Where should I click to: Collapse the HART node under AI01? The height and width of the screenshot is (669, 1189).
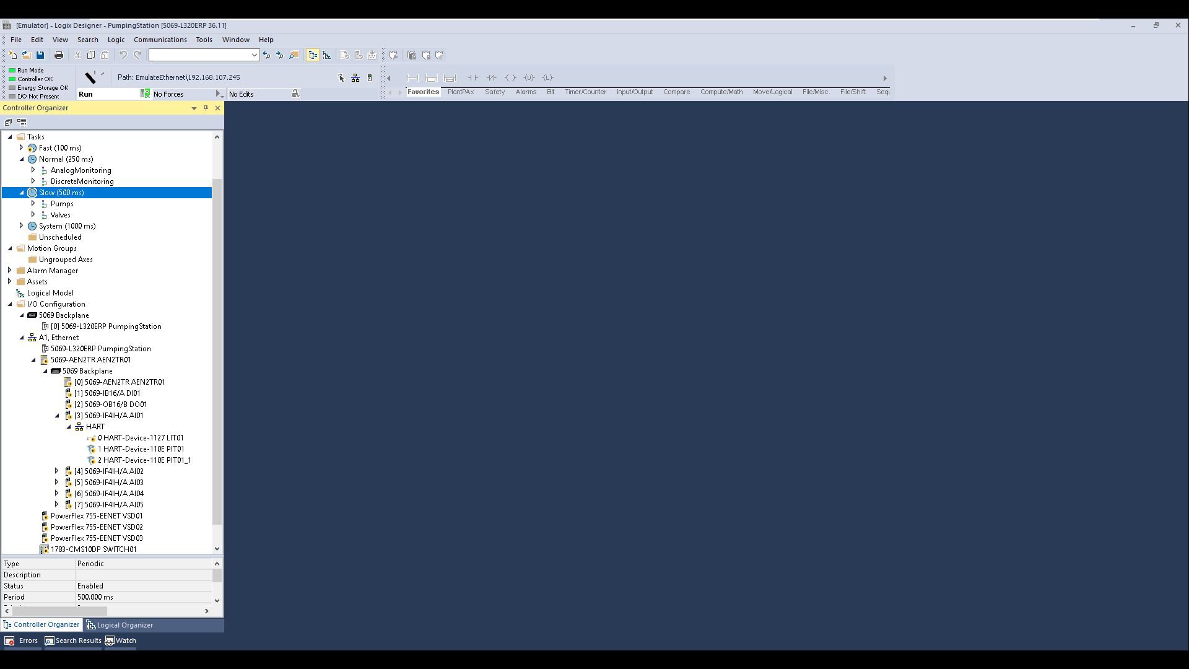[69, 427]
